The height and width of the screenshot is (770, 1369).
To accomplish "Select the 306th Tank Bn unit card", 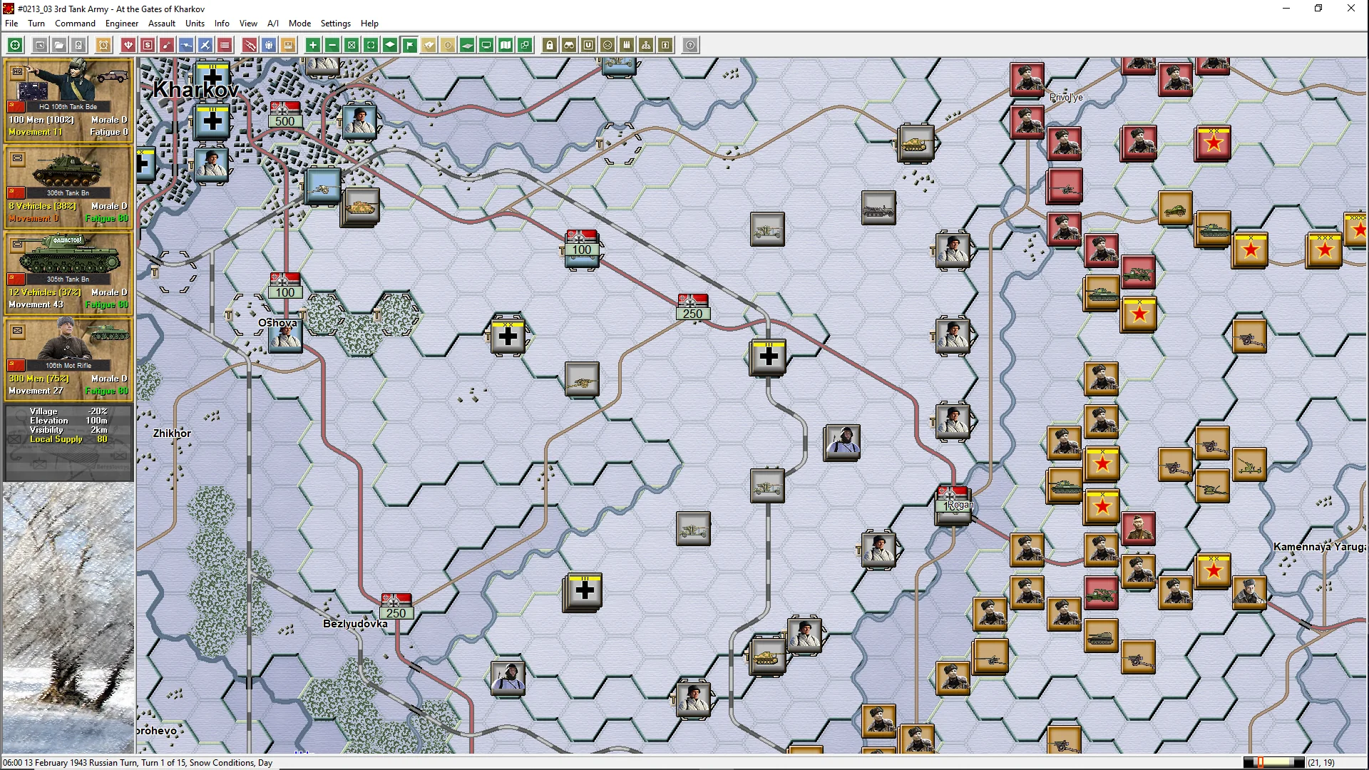I will pos(68,187).
